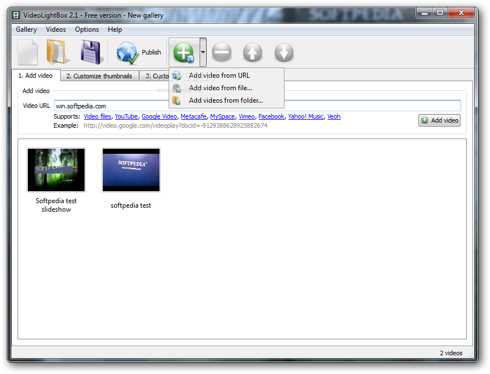Open the Yahoo! Music link
The image size is (490, 374).
pos(305,116)
